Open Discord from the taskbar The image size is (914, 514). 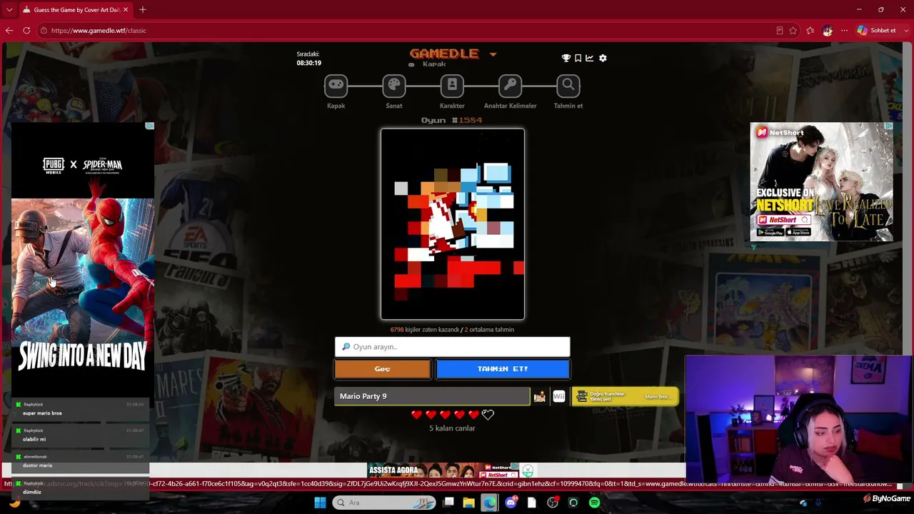(x=511, y=503)
